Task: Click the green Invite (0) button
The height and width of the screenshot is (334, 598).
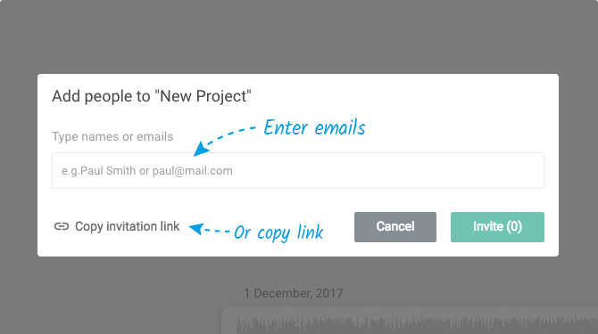Action: click(497, 227)
